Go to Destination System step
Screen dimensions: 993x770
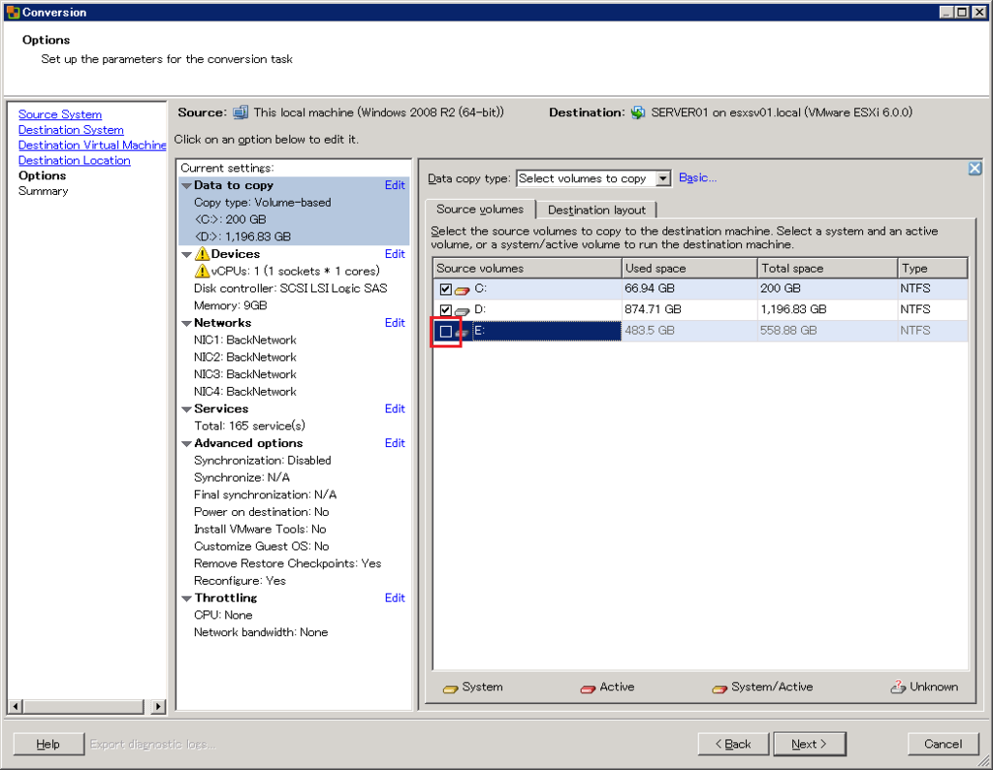click(x=71, y=130)
